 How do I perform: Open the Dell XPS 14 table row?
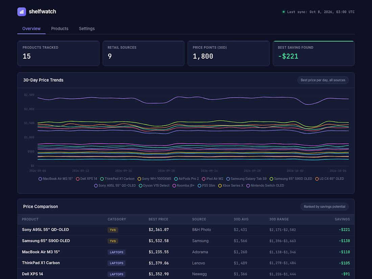point(186,274)
